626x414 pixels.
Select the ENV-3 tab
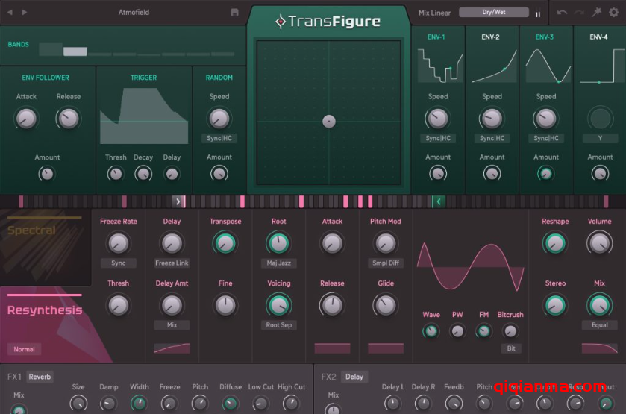pos(545,37)
